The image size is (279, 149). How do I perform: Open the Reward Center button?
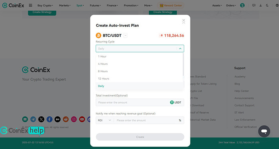pos(171,6)
